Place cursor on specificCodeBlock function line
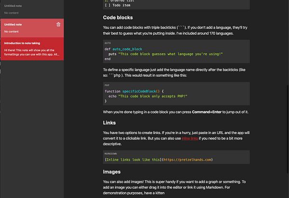289x198 pixels. (134, 91)
